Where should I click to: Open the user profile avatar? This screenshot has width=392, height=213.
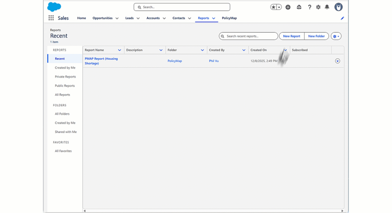[338, 7]
